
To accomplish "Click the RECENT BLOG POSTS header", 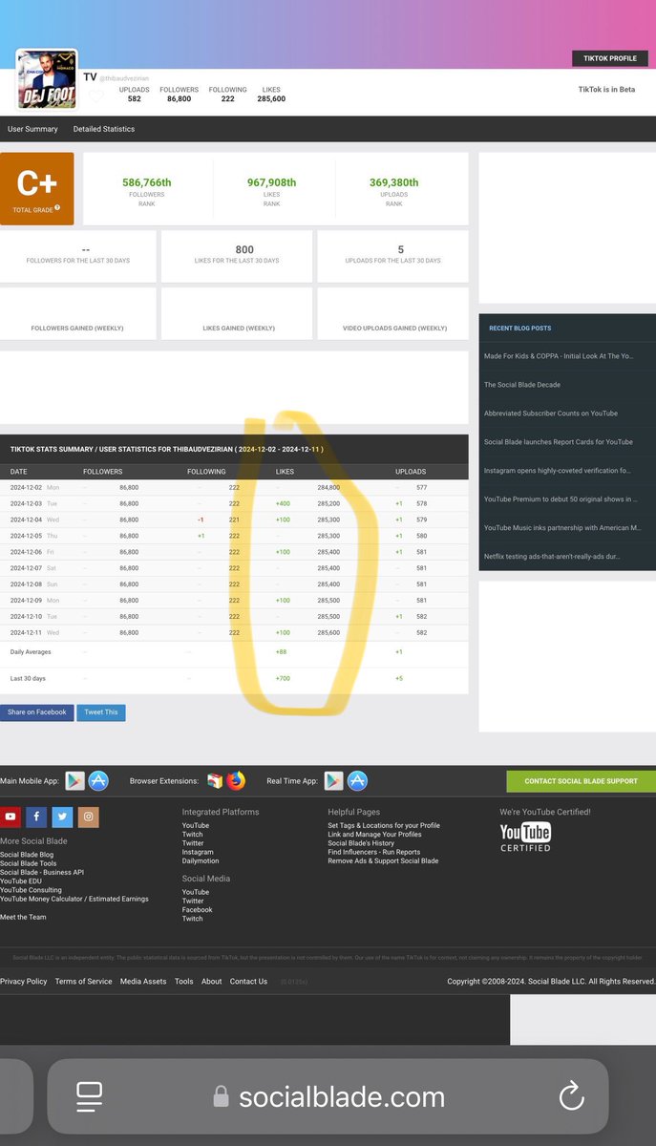I will point(520,328).
